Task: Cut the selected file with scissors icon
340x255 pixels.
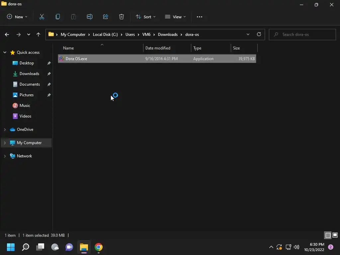Action: pos(42,17)
